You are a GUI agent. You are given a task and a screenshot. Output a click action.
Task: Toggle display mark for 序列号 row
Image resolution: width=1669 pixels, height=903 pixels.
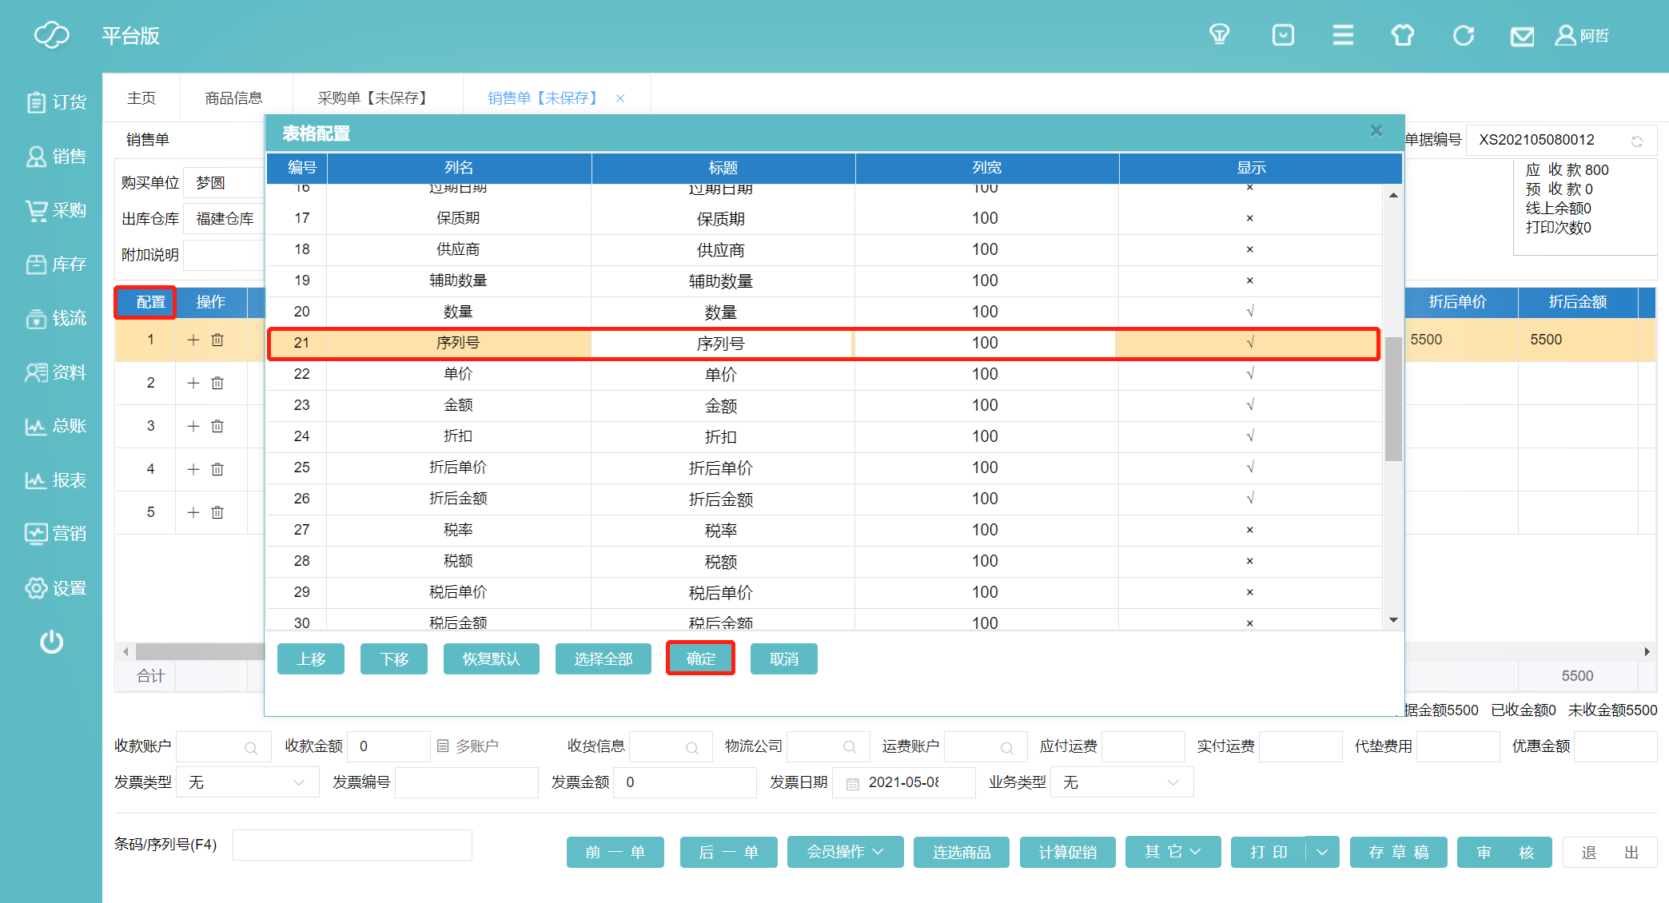click(1249, 343)
